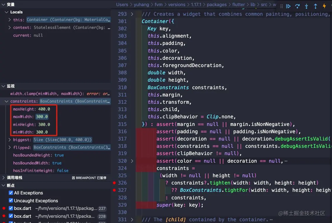Collapse the code fold arrow on line 293
Image resolution: width=332 pixels, height=223 pixels.
click(x=131, y=14)
